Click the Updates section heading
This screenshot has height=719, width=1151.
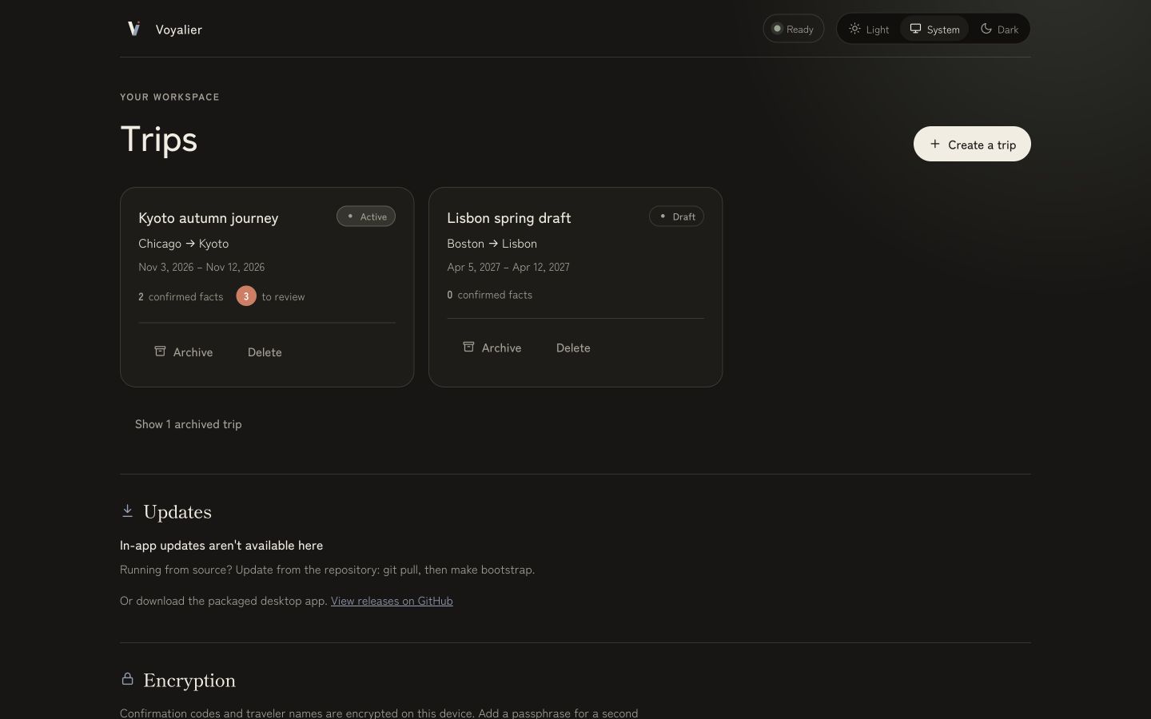(177, 512)
